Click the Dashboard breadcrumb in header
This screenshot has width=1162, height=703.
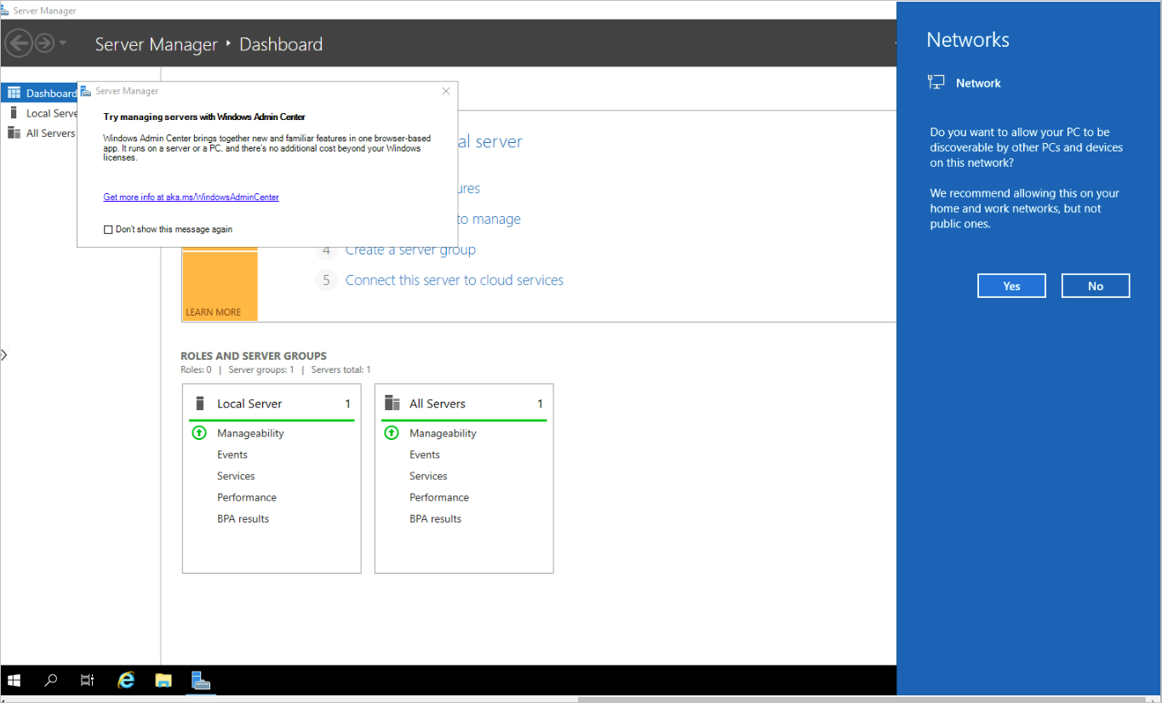pyautogui.click(x=281, y=44)
